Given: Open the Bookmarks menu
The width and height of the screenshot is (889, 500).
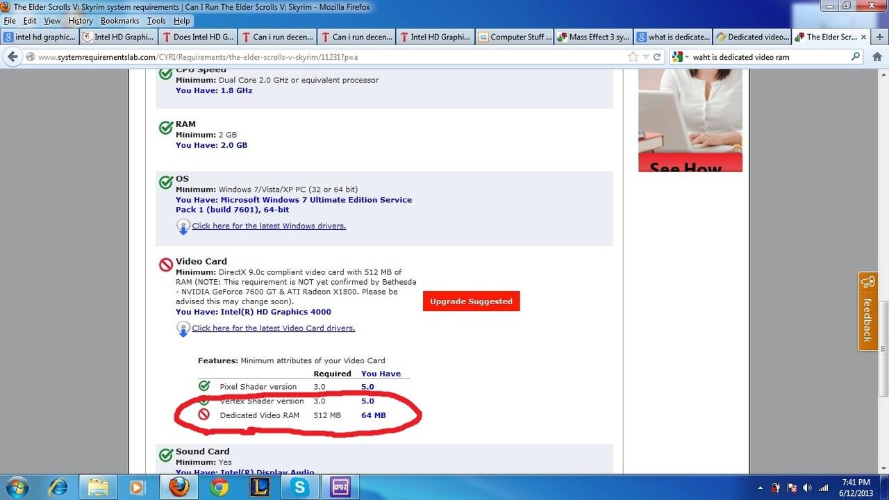Looking at the screenshot, I should click(119, 21).
